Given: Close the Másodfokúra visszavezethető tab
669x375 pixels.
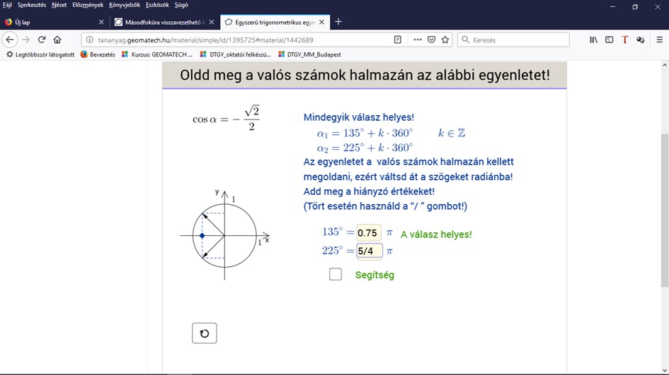Looking at the screenshot, I should [x=212, y=22].
